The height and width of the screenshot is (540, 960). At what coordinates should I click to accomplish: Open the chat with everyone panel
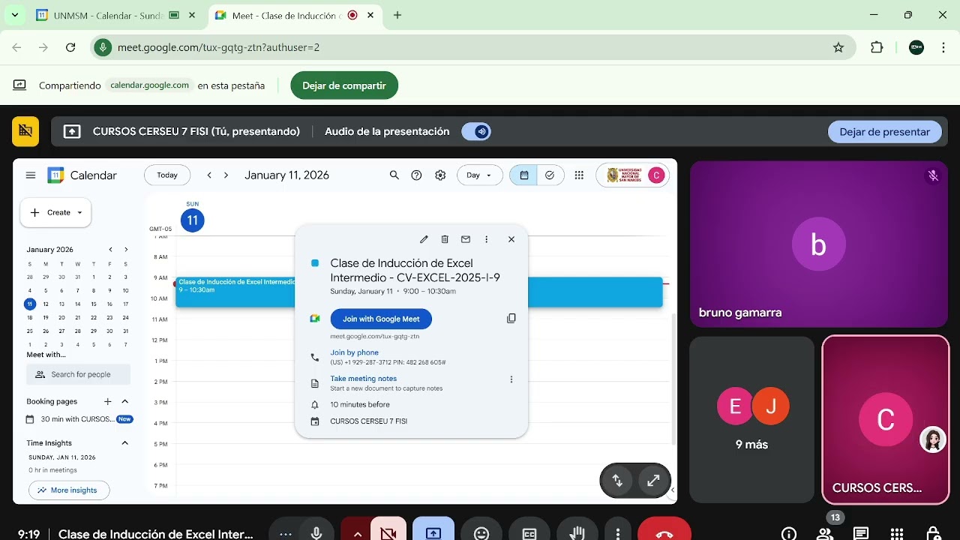[861, 534]
